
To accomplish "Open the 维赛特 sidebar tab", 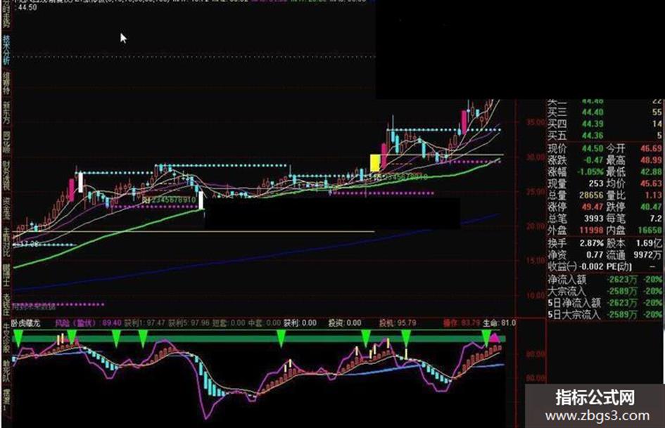I will click(x=6, y=83).
